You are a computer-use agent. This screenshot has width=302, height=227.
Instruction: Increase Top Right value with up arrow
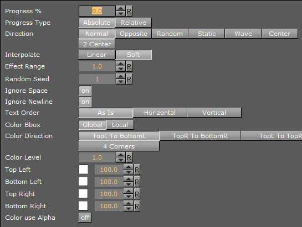(x=129, y=192)
